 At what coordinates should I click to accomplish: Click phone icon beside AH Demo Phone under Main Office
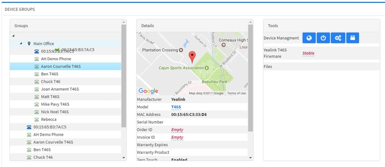37,59
